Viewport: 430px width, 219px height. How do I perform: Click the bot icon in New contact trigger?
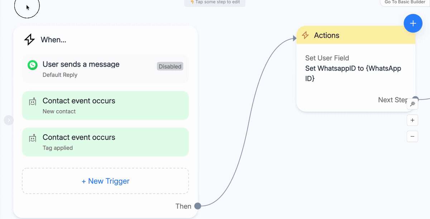(x=33, y=102)
